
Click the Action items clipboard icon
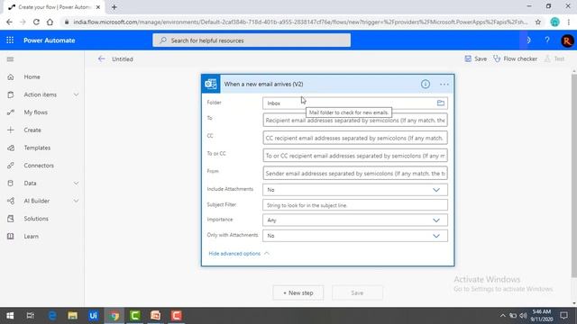[11, 94]
